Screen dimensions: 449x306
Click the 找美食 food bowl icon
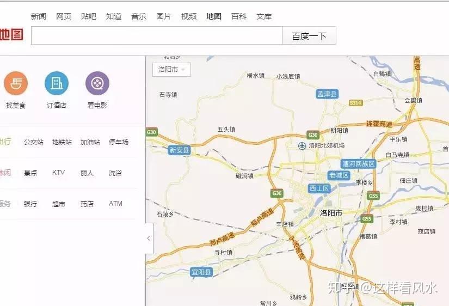point(16,83)
